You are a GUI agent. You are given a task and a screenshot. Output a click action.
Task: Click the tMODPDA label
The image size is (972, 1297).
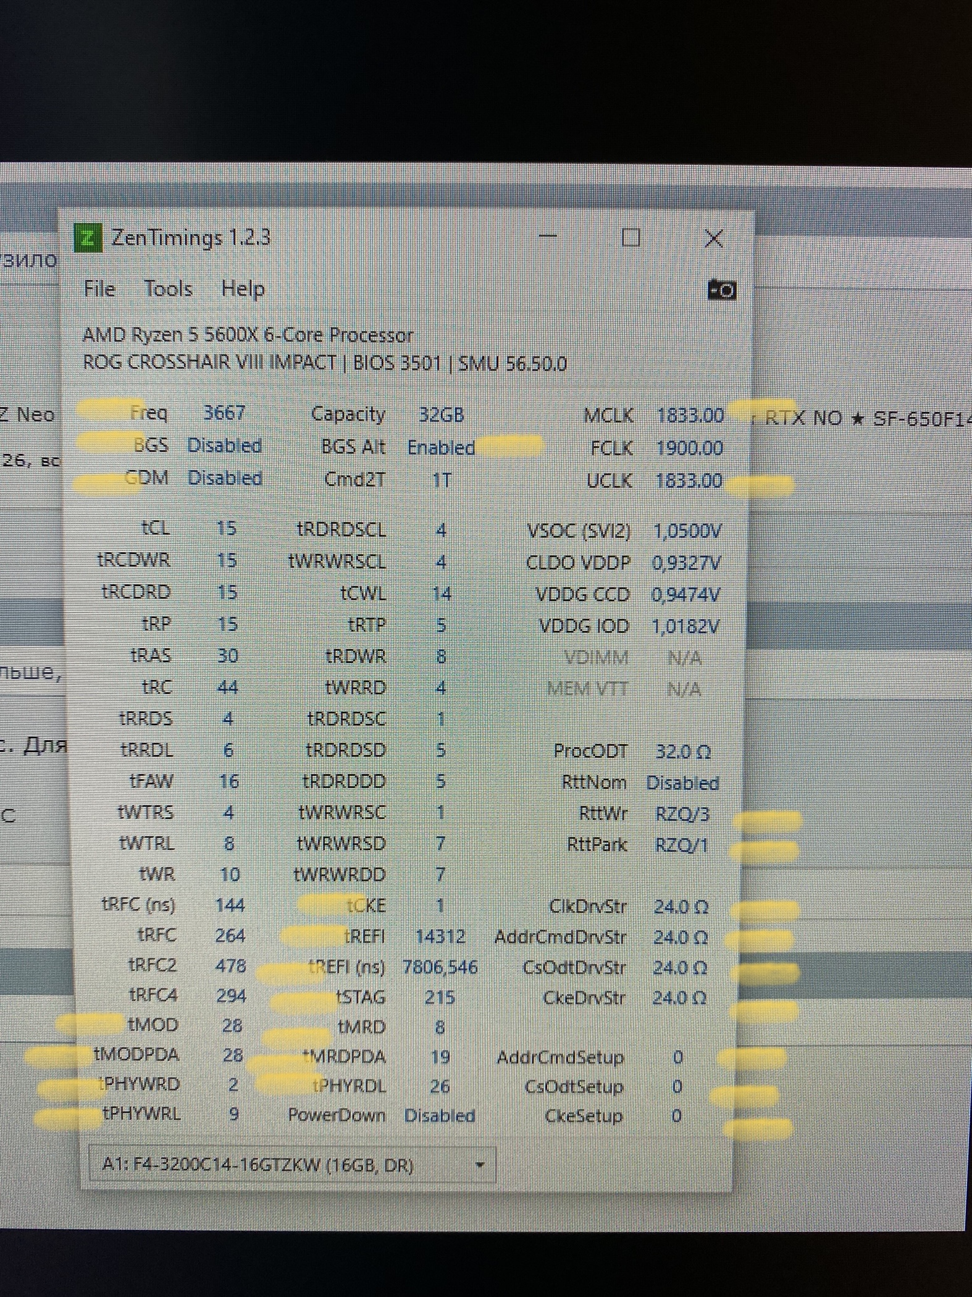pyautogui.click(x=136, y=1054)
